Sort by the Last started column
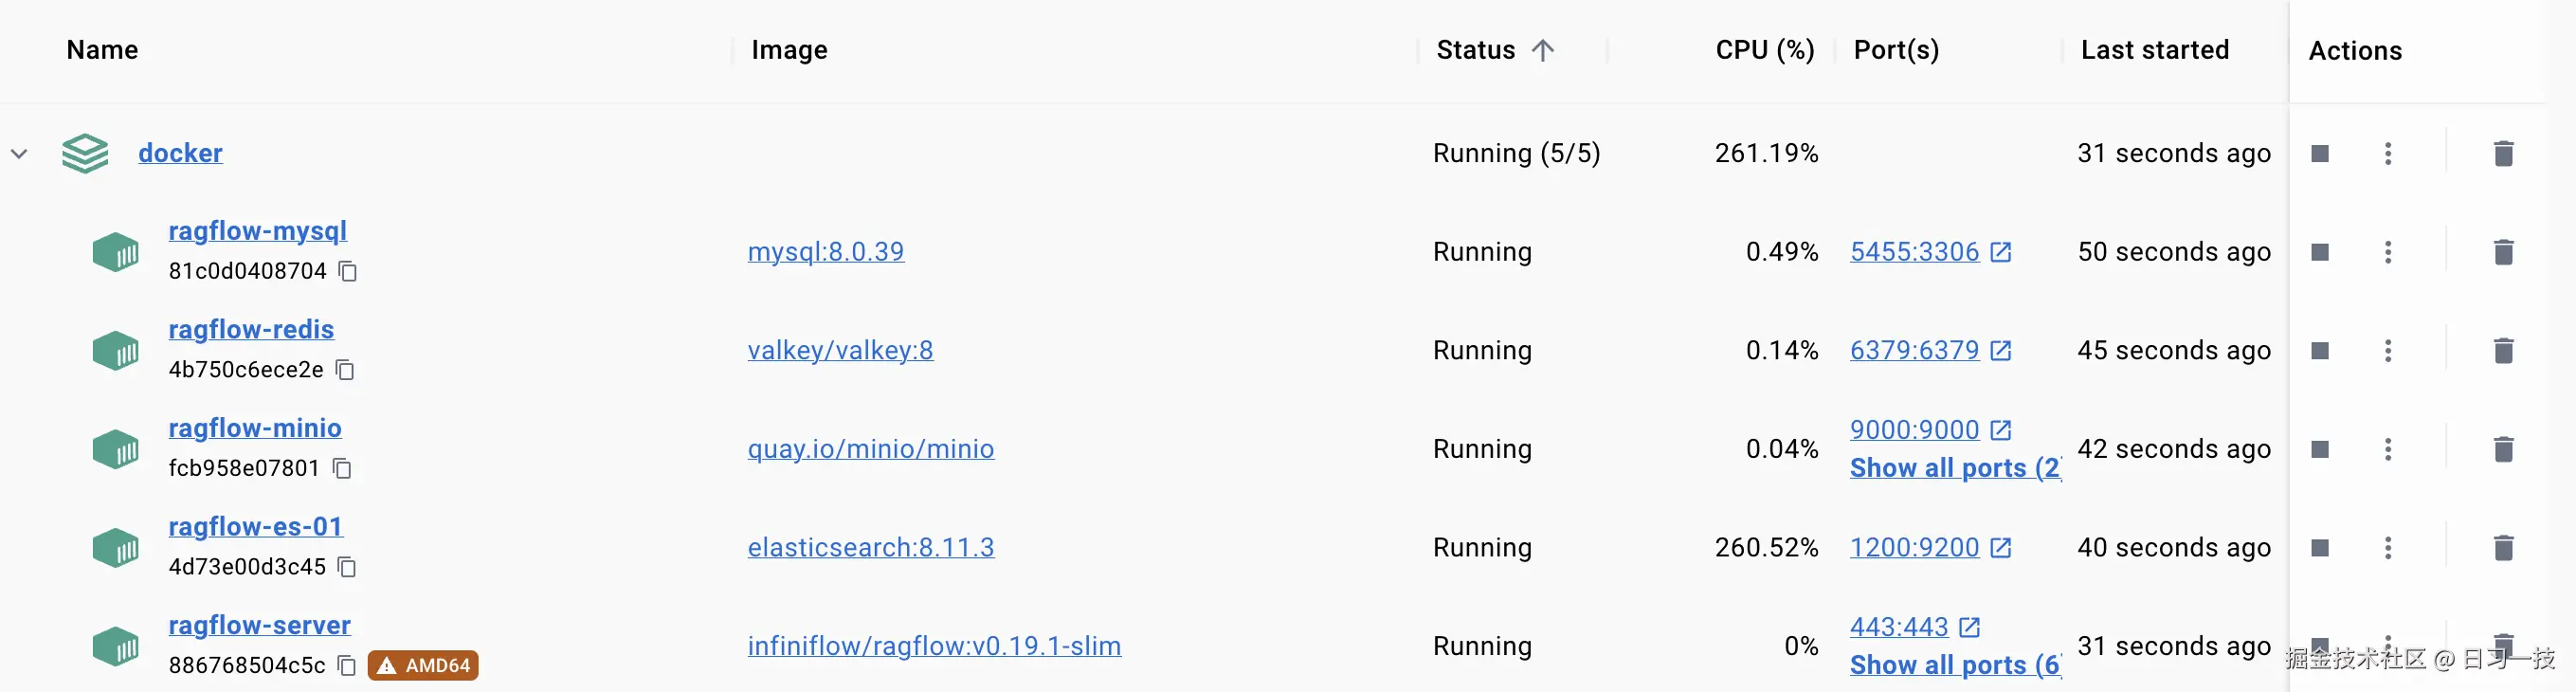Image resolution: width=2576 pixels, height=692 pixels. tap(2154, 50)
